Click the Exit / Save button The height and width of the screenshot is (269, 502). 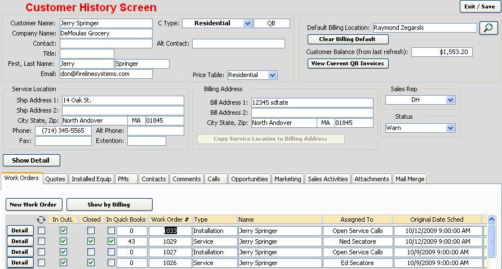click(x=479, y=7)
